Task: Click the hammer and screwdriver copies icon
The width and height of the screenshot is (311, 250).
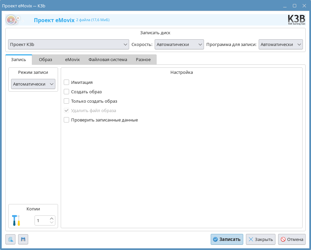Action: coord(16,220)
